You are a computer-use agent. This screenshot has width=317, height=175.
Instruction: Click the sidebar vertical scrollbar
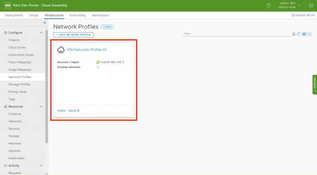47,86
